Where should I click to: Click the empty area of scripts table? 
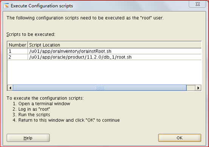104,73
